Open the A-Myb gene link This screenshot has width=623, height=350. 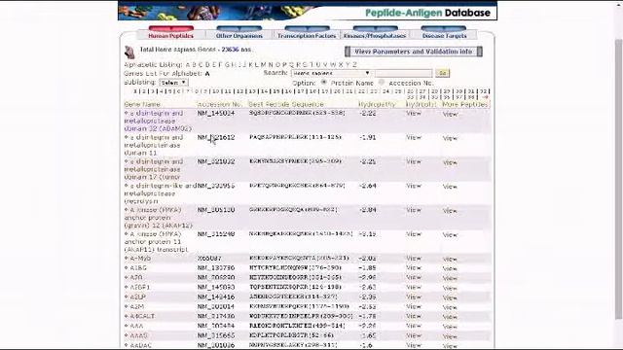point(140,259)
